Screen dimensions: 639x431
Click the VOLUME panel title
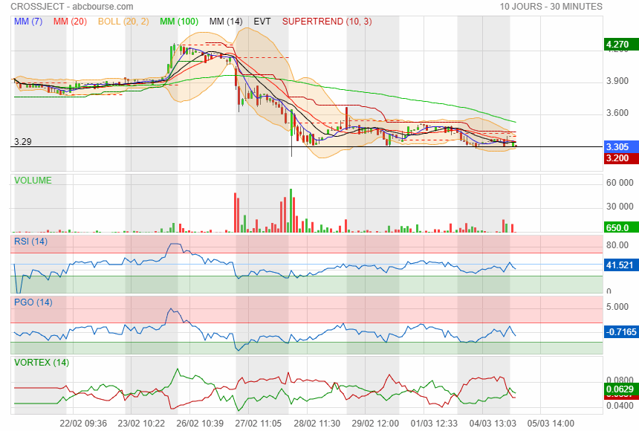pyautogui.click(x=33, y=181)
